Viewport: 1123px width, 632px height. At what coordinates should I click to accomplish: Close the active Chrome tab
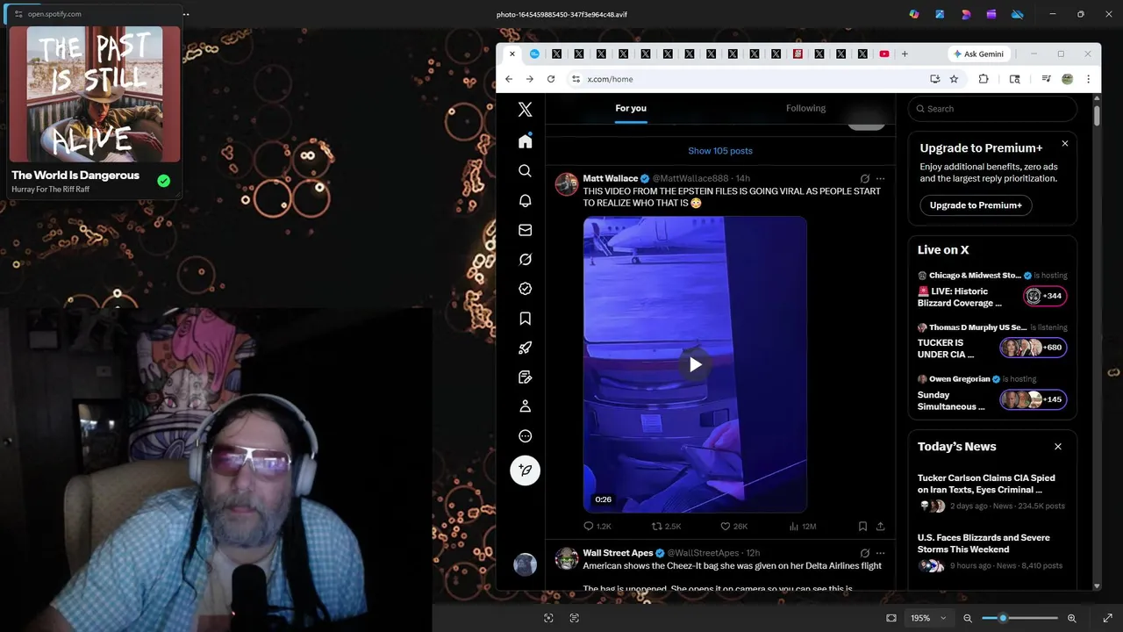512,54
